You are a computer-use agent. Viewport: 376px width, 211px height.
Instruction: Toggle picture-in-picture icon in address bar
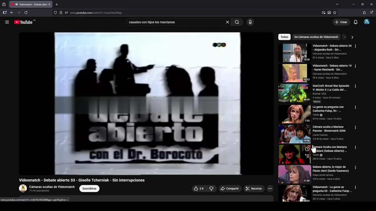point(323,13)
